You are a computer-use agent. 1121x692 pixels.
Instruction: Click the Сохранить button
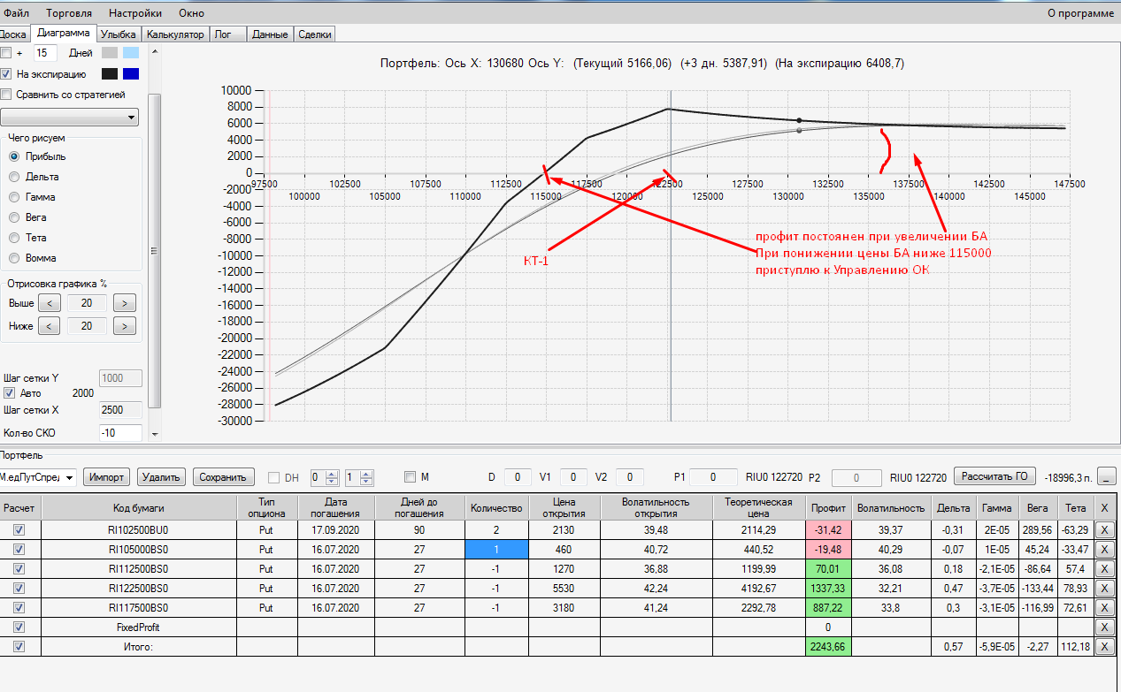point(224,477)
